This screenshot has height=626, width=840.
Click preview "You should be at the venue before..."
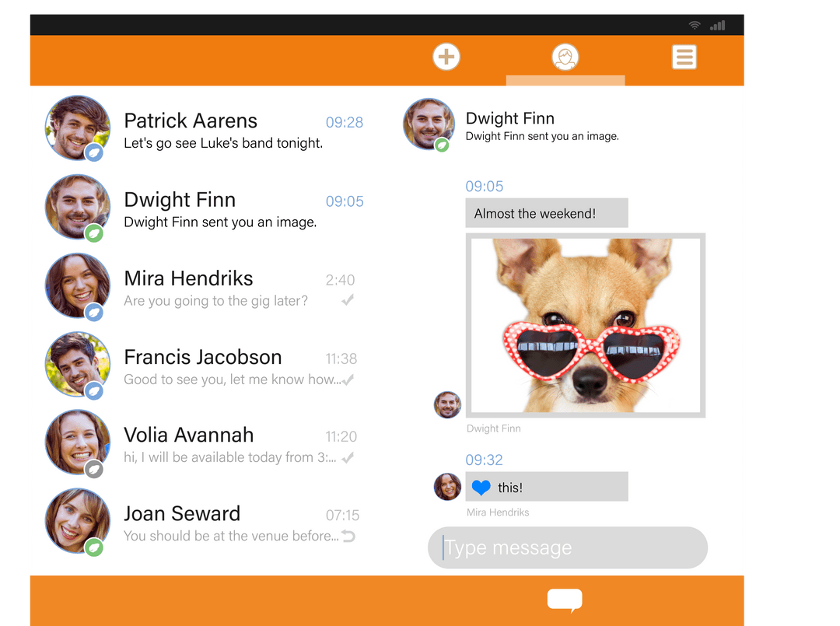pyautogui.click(x=231, y=536)
